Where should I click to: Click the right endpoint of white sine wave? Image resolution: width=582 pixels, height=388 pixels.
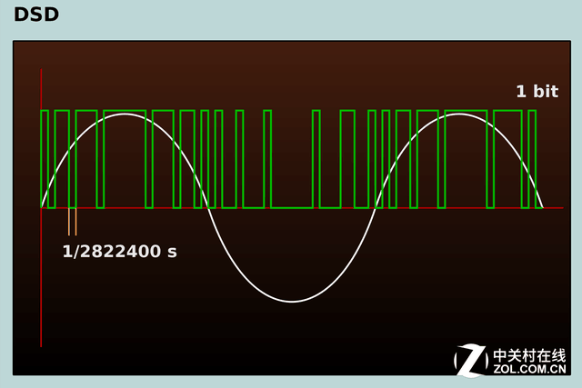[x=543, y=207]
